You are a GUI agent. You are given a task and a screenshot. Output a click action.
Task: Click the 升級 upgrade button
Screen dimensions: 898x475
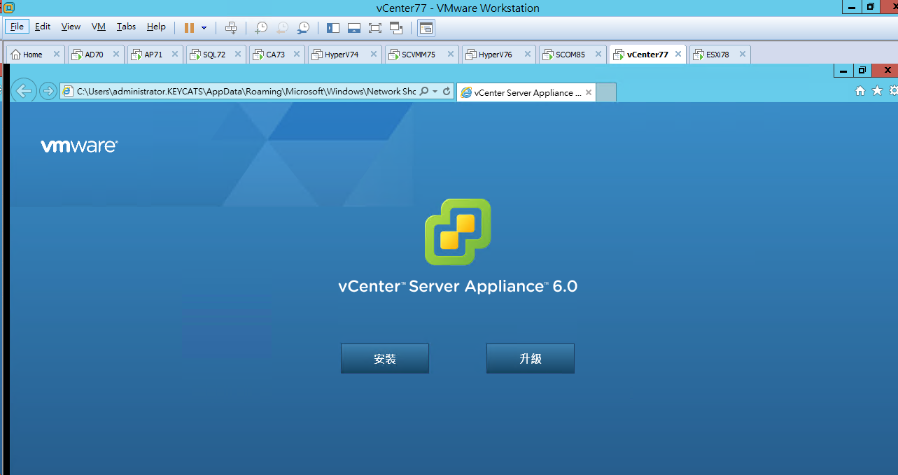pos(531,359)
